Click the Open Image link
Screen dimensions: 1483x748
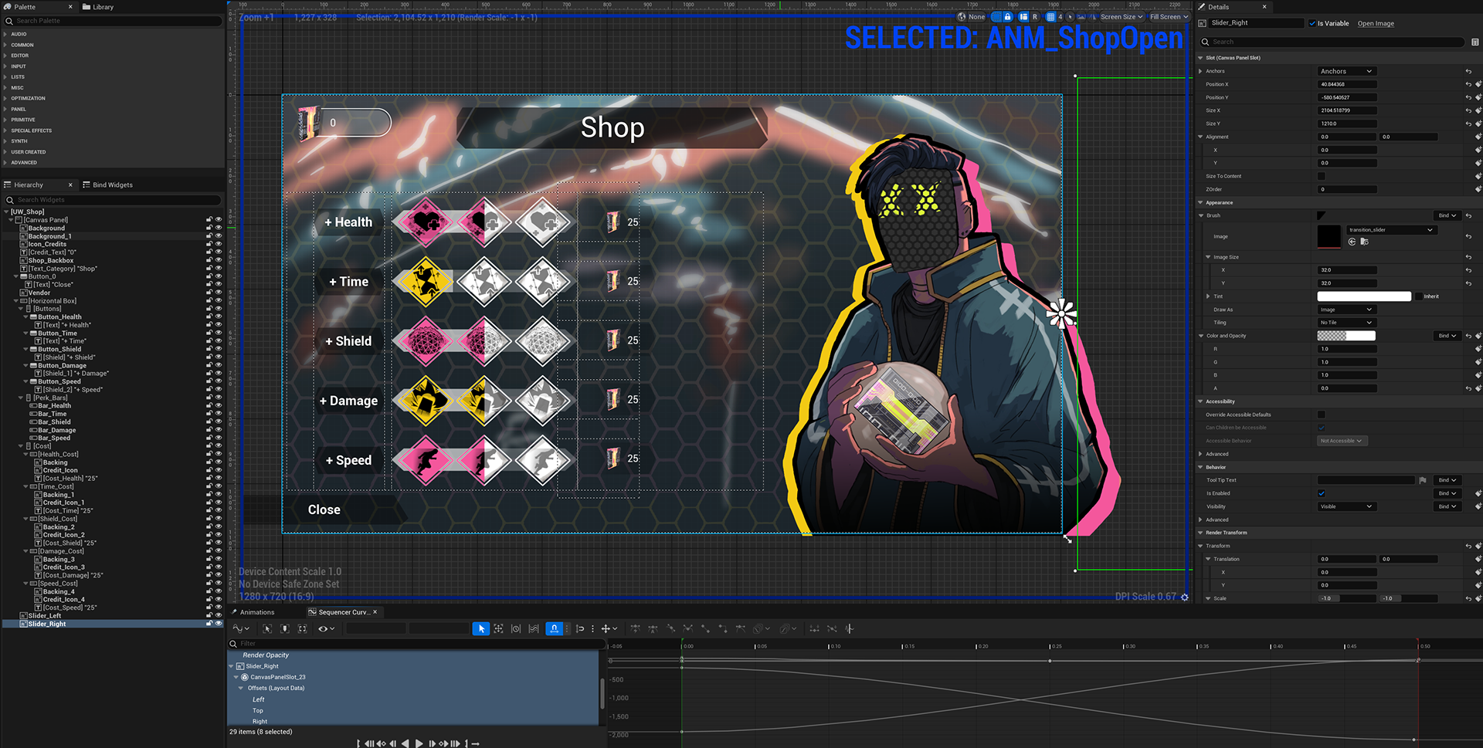pyautogui.click(x=1376, y=23)
